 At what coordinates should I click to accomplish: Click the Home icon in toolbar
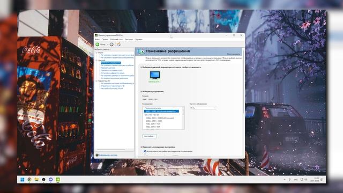click(119, 44)
